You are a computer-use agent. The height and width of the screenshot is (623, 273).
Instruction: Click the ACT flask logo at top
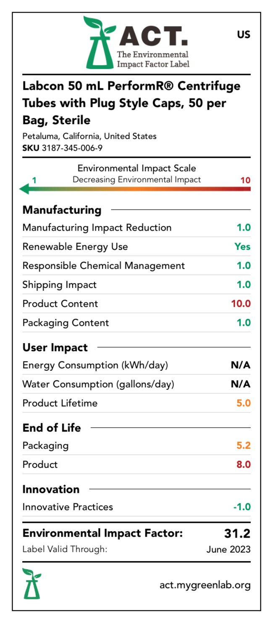pyautogui.click(x=99, y=43)
